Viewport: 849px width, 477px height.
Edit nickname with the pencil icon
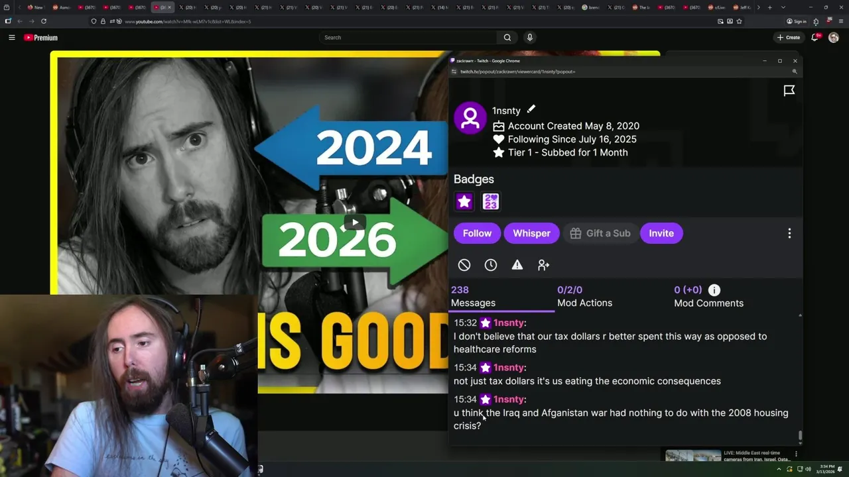pos(531,109)
